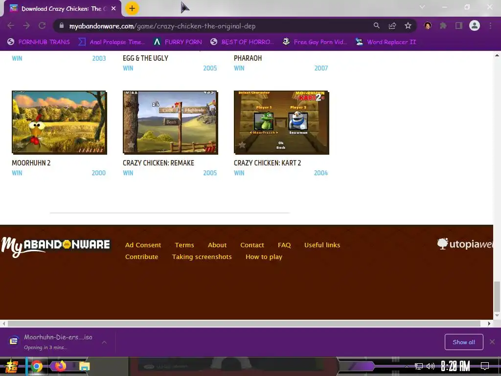Open the About footer link
This screenshot has width=501, height=376.
click(217, 245)
